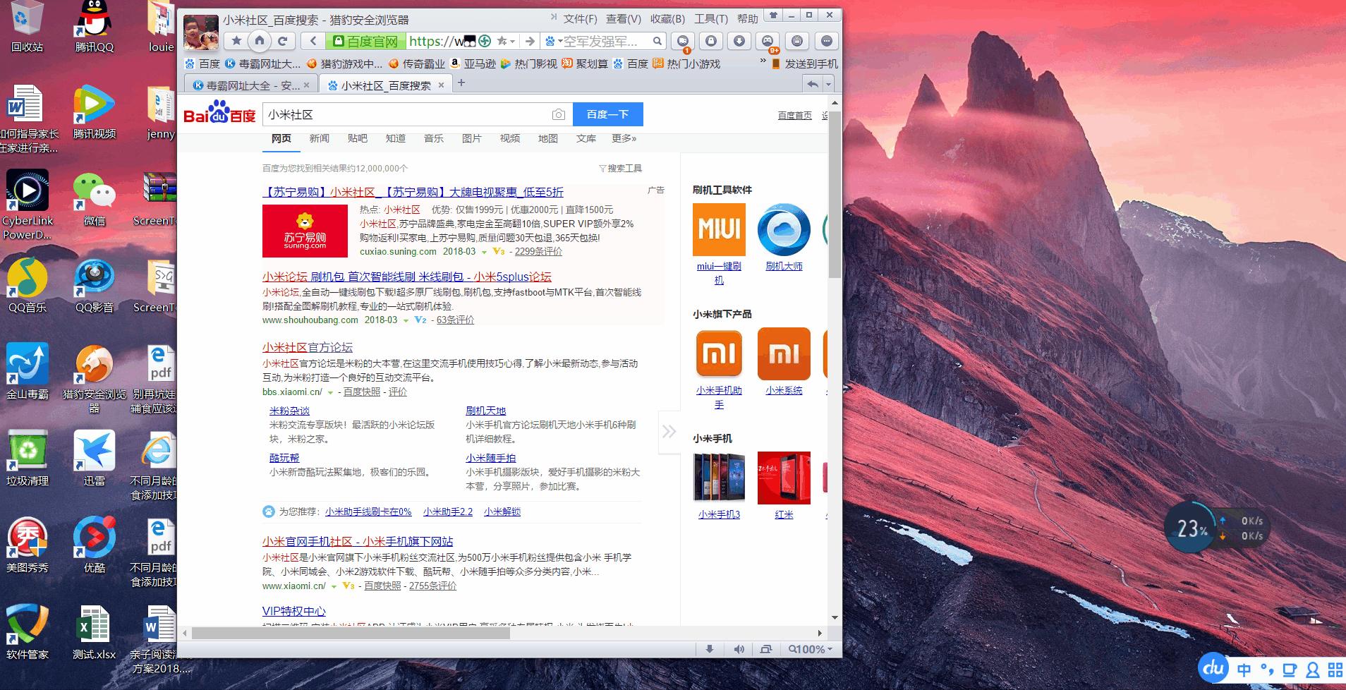Click the more options ellipsis toolbar icon

click(x=827, y=41)
